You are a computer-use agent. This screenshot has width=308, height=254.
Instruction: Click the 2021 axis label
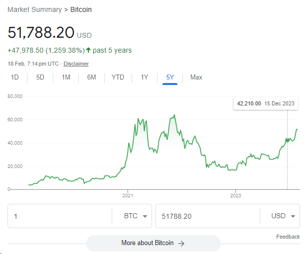(128, 195)
